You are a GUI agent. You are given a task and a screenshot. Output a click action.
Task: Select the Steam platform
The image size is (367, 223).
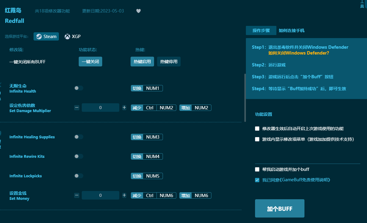[x=46, y=37]
